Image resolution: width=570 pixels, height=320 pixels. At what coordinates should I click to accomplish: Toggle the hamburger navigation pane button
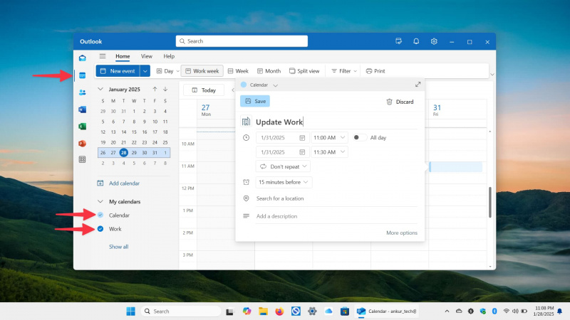tap(103, 56)
